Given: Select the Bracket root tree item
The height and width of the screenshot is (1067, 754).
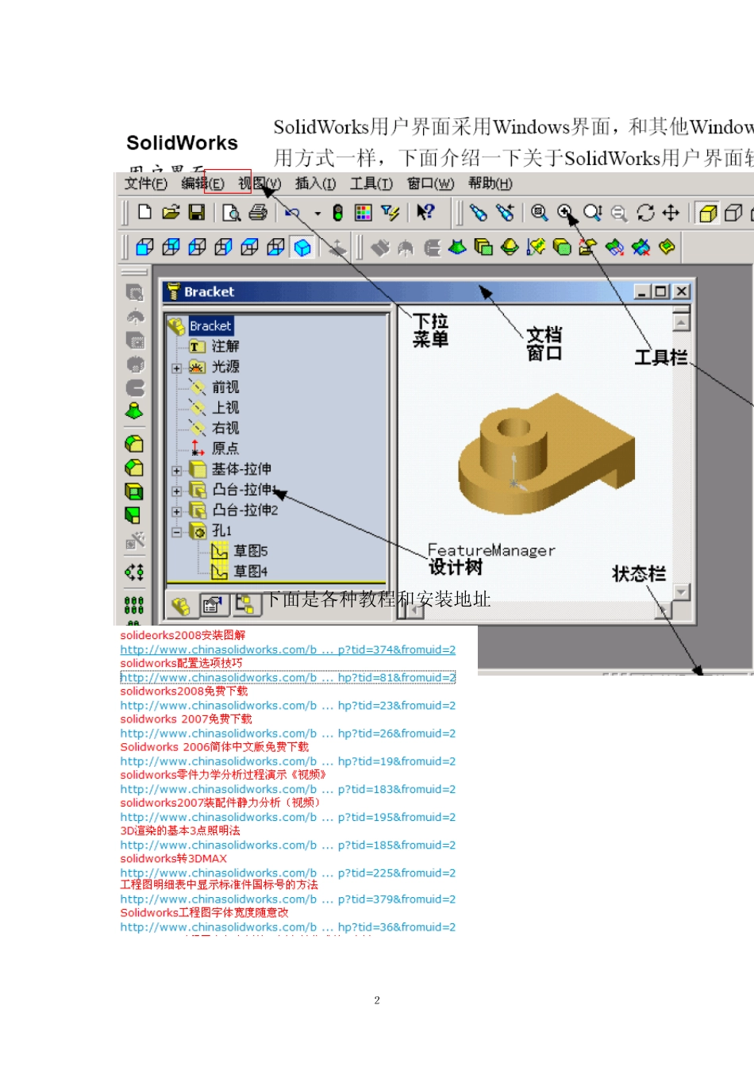Looking at the screenshot, I should click(210, 325).
